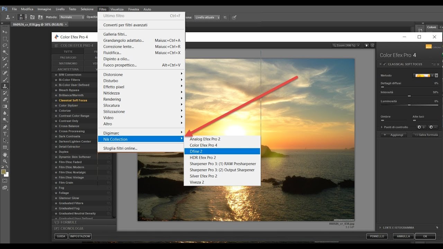
Task: Select the Spot Healing Brush tool
Action: coord(5,73)
